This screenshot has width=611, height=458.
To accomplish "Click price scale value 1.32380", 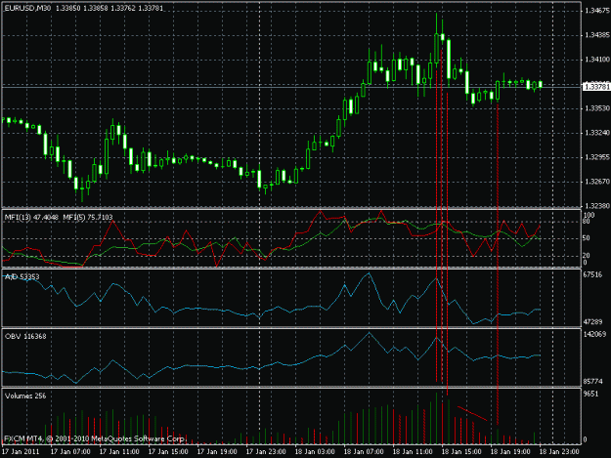I will pos(597,206).
